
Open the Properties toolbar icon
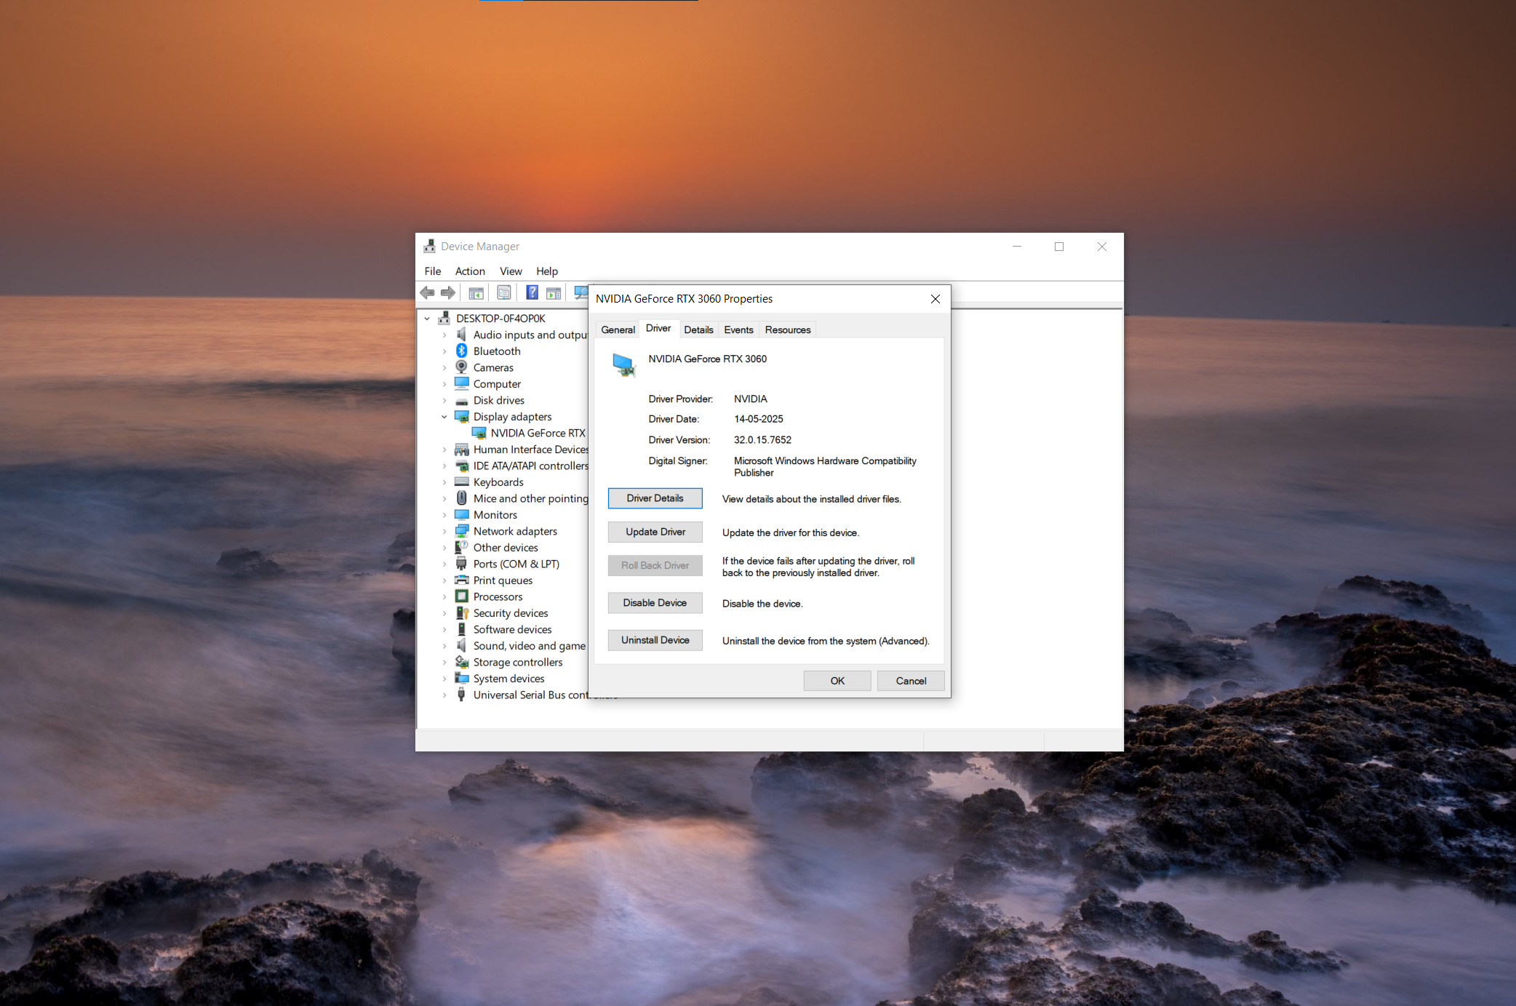[503, 292]
